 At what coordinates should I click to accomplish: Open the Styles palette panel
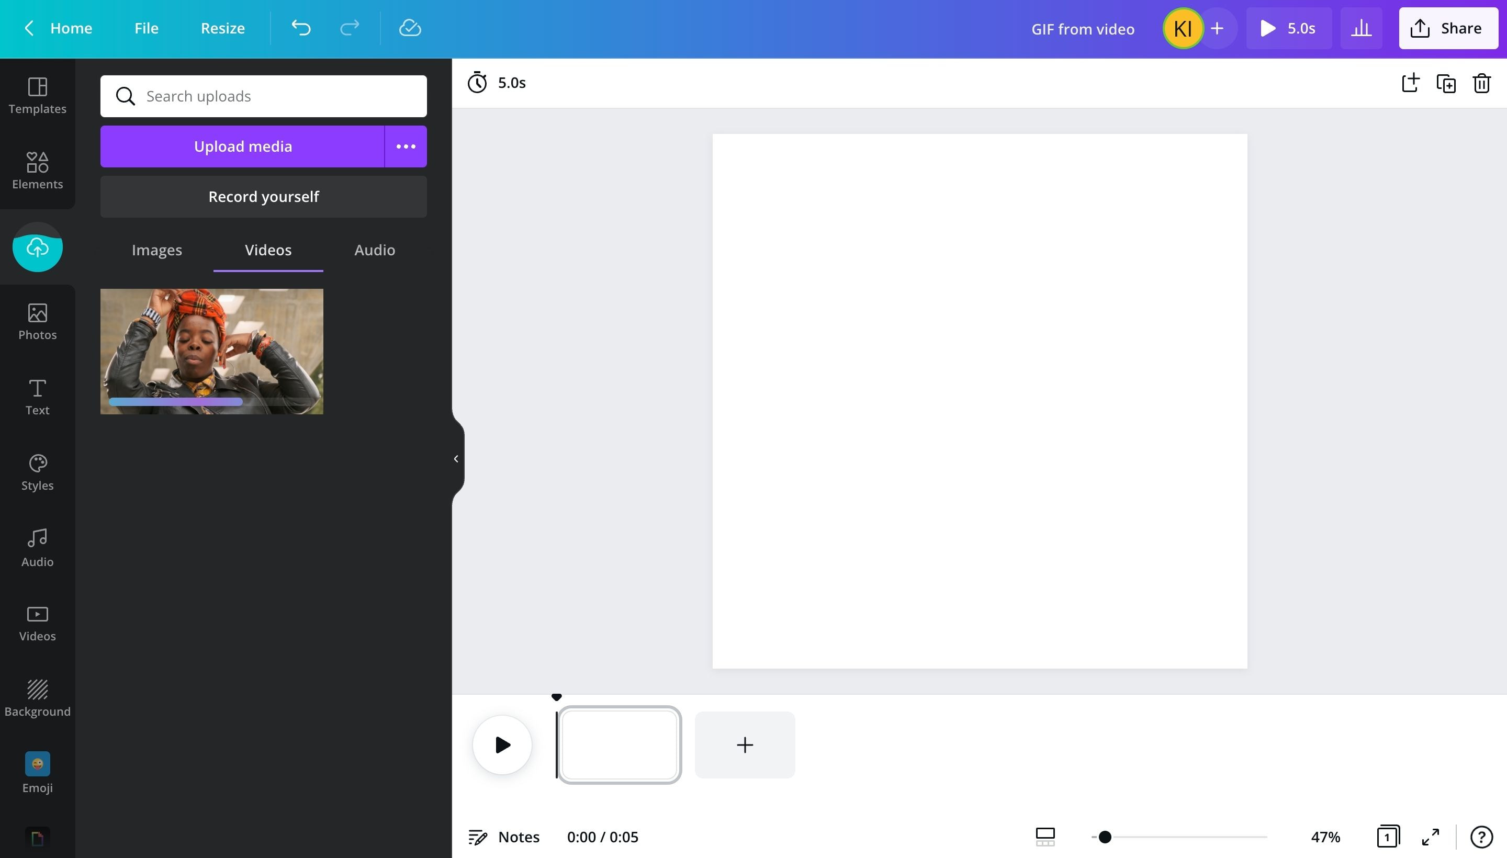click(37, 472)
